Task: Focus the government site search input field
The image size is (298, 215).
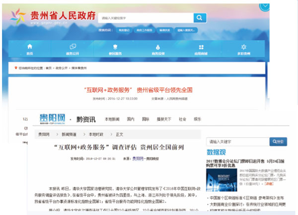Action: point(145,18)
